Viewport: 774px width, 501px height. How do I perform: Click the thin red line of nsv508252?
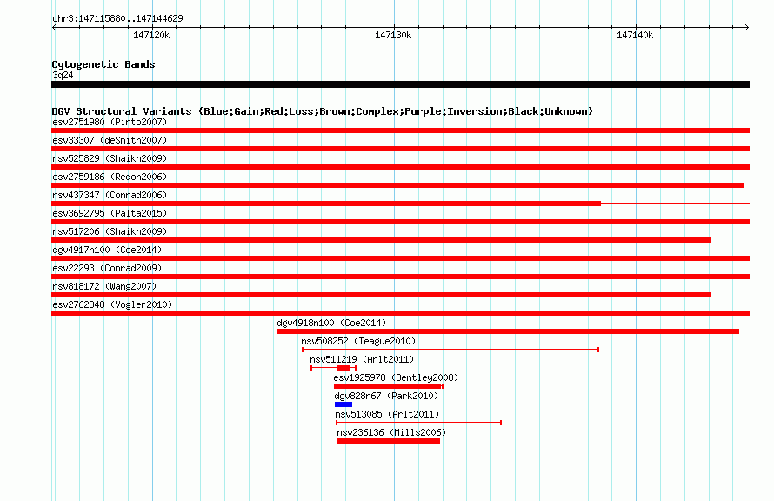450,350
